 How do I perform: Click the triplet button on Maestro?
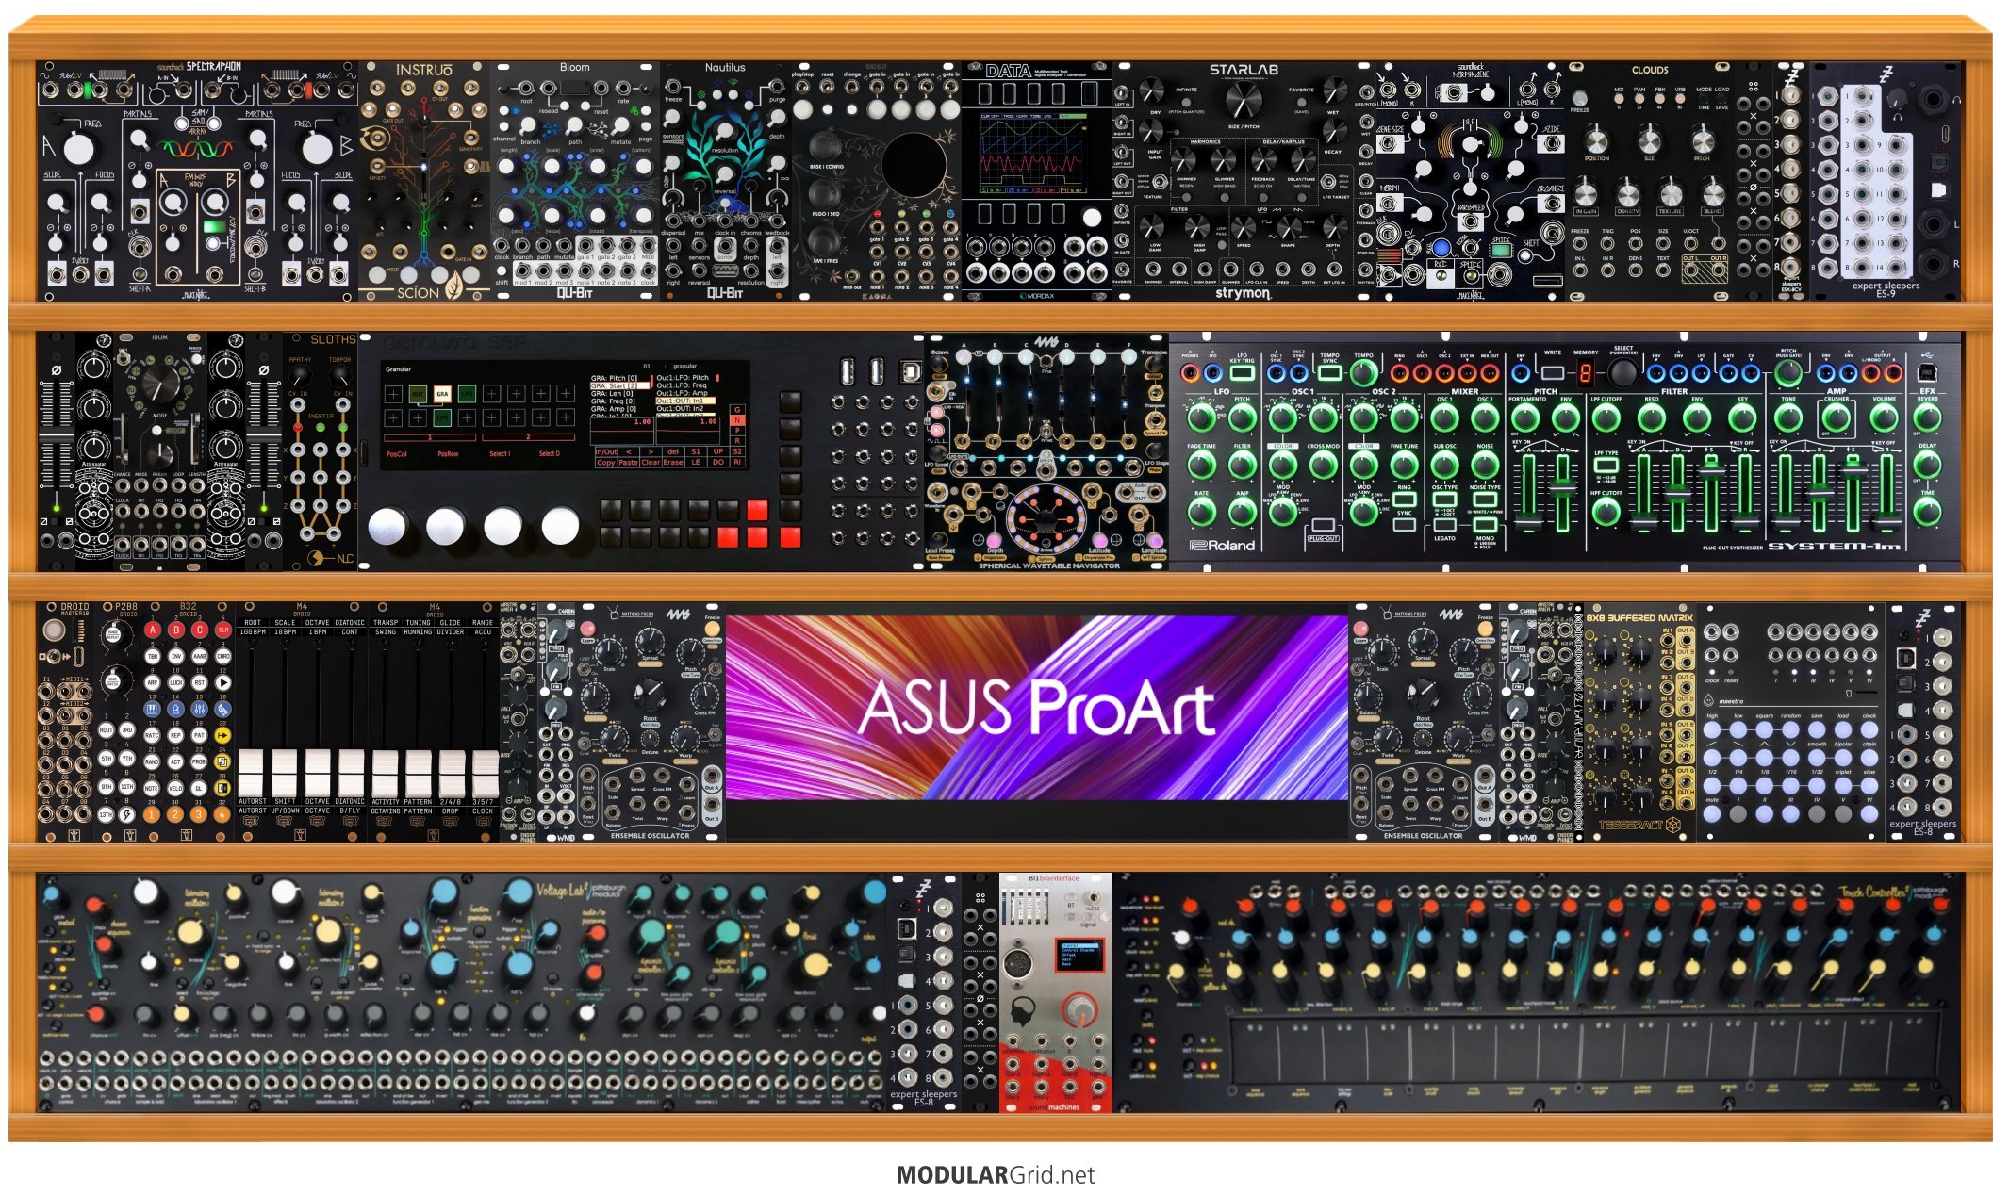(x=1843, y=786)
